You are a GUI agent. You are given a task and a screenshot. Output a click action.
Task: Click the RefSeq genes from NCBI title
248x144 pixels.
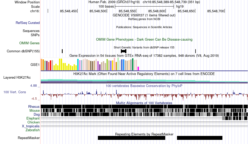(x=144, y=19)
